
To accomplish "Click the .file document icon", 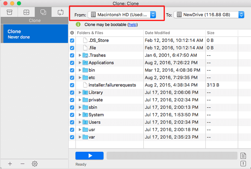I will (85, 48).
